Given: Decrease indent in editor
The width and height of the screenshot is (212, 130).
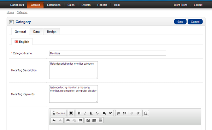Looking at the screenshot, I should 132,113.
